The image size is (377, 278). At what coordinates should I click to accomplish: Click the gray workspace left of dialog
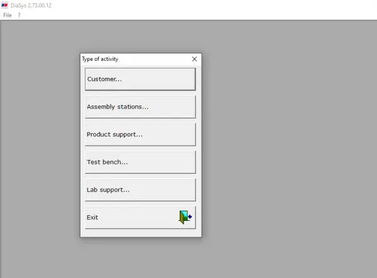pos(41,144)
